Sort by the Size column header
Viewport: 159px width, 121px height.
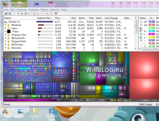[x=69, y=18]
